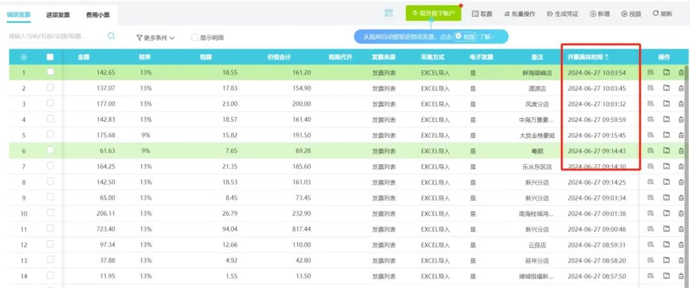Switch to the 费用小票 tab

click(x=97, y=14)
